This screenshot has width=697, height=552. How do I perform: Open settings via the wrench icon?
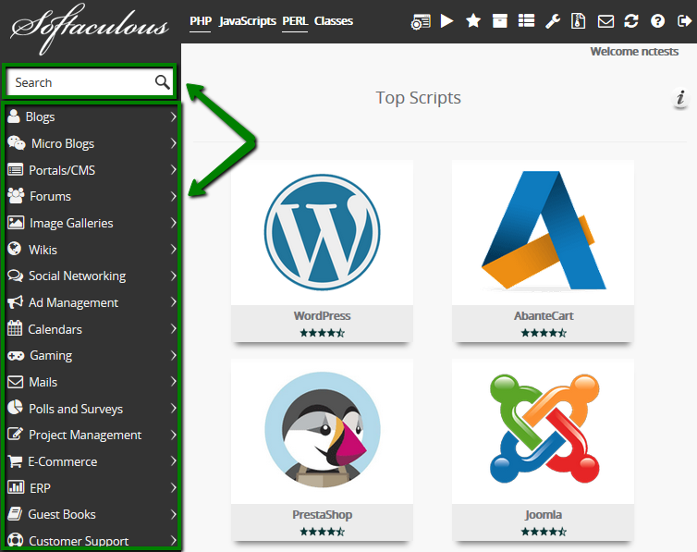pos(553,21)
